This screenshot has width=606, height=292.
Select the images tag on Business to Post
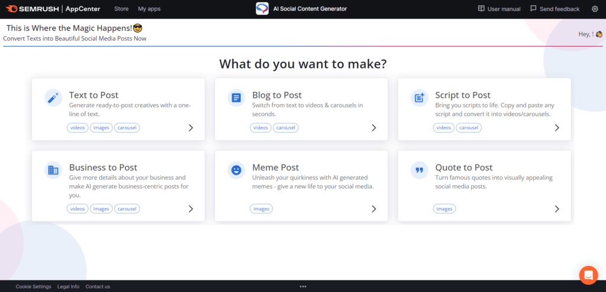[x=101, y=209]
